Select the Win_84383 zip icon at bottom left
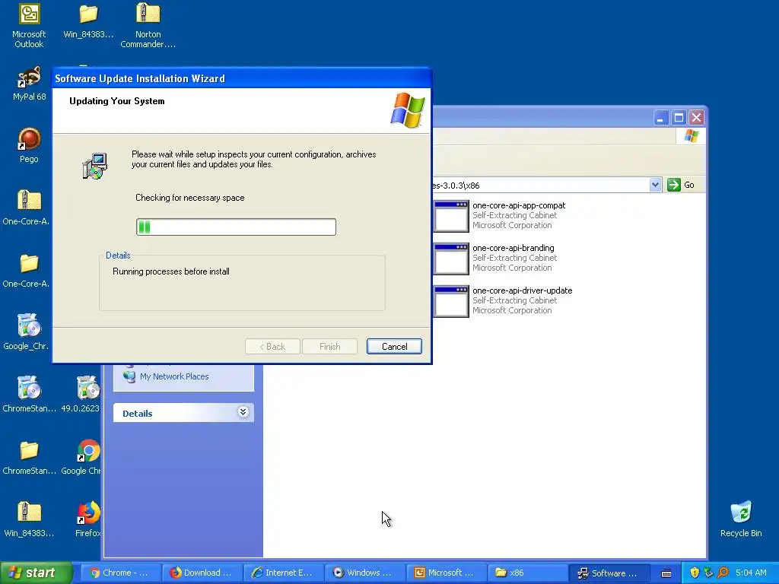Image resolution: width=779 pixels, height=584 pixels. [x=29, y=513]
